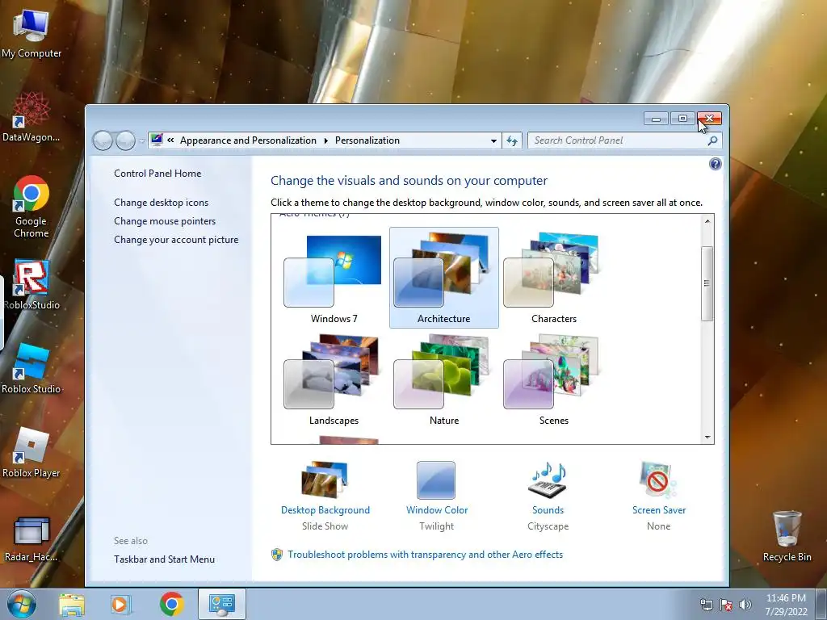This screenshot has height=620, width=827.
Task: Open the Start menu orb
Action: [21, 604]
